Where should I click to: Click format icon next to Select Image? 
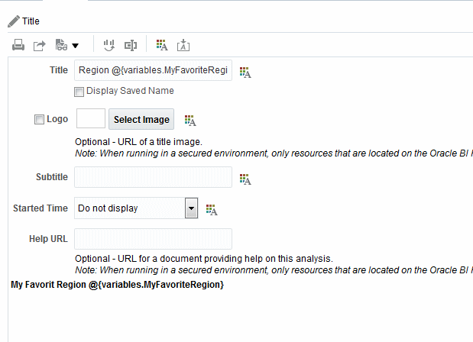[x=190, y=121]
